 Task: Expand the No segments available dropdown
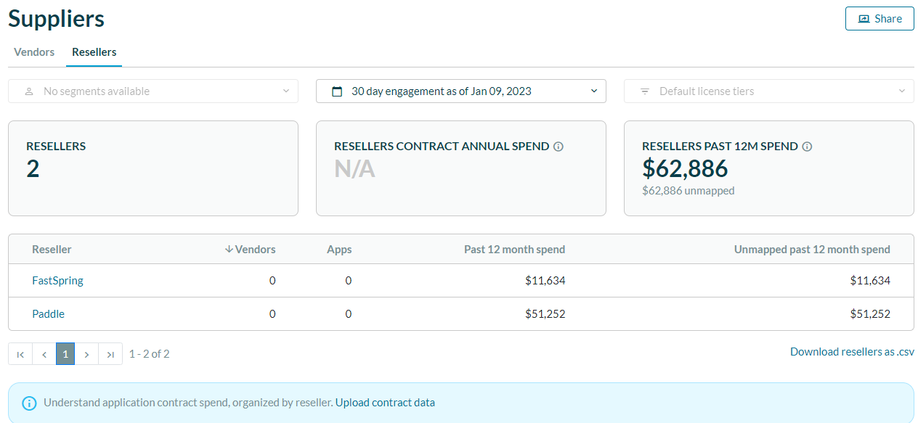[153, 91]
